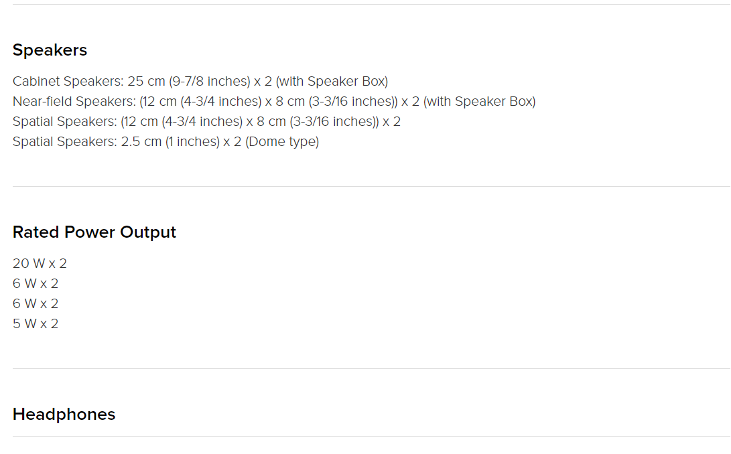731x454 pixels.
Task: Click the Headphones section heading
Action: 64,414
